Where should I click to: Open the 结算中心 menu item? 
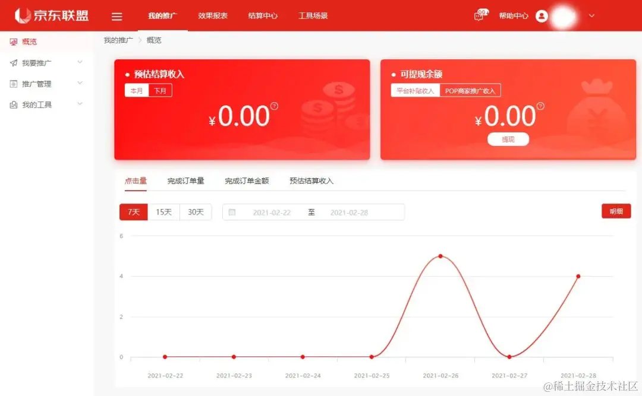(x=262, y=16)
